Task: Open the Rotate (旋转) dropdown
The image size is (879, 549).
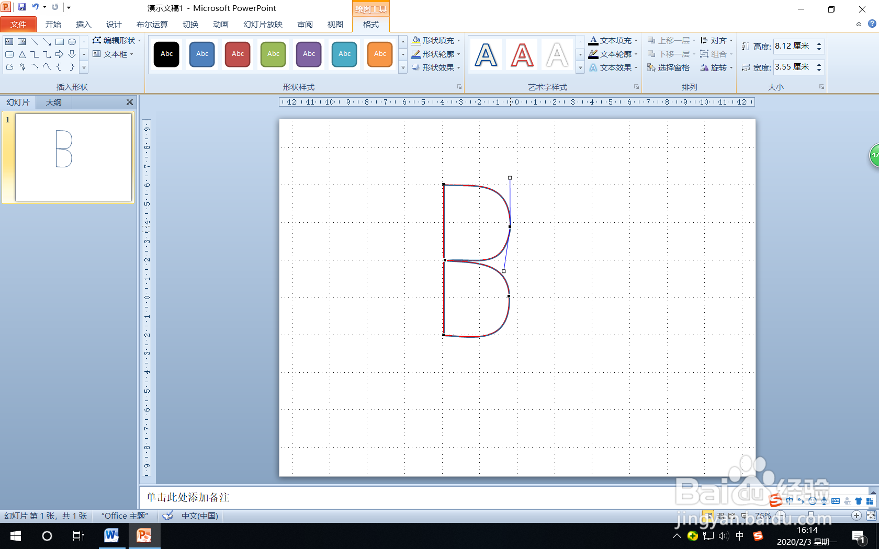Action: point(717,67)
